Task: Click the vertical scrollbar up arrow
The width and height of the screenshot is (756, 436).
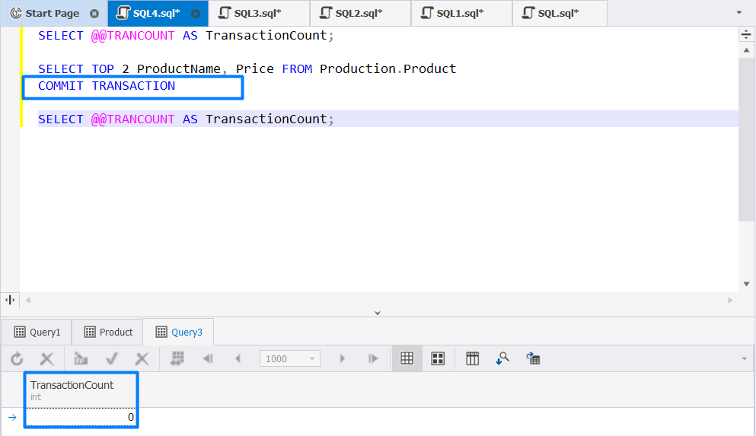Action: [x=746, y=50]
